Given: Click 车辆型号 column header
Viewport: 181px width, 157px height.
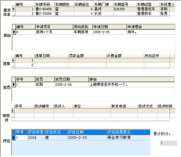Looking at the screenshot, I should [x=125, y=5].
